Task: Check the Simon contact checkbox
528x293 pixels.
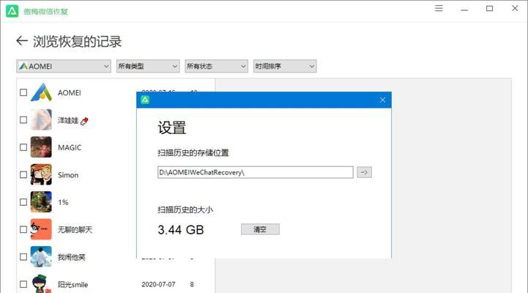Action: (x=23, y=175)
